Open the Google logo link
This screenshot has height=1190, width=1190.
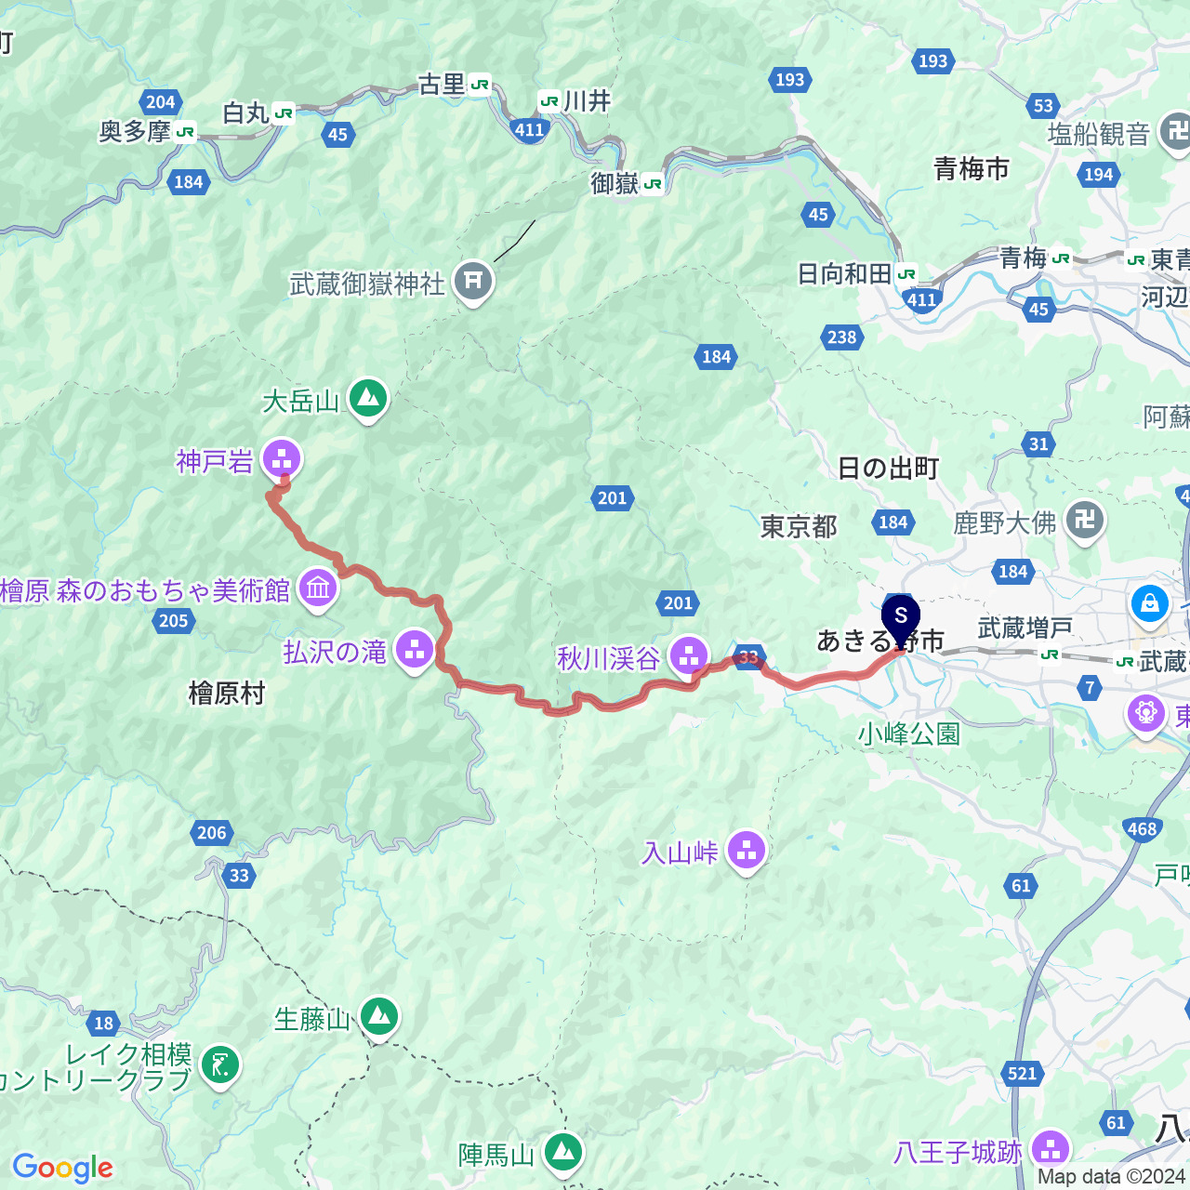click(62, 1168)
